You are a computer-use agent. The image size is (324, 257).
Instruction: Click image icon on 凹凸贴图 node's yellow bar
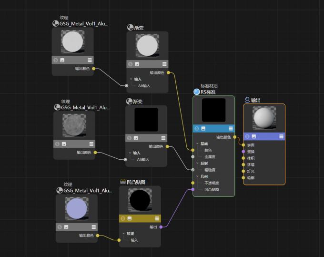(x=130, y=218)
